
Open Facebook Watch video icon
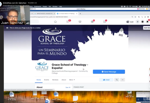[68, 22]
